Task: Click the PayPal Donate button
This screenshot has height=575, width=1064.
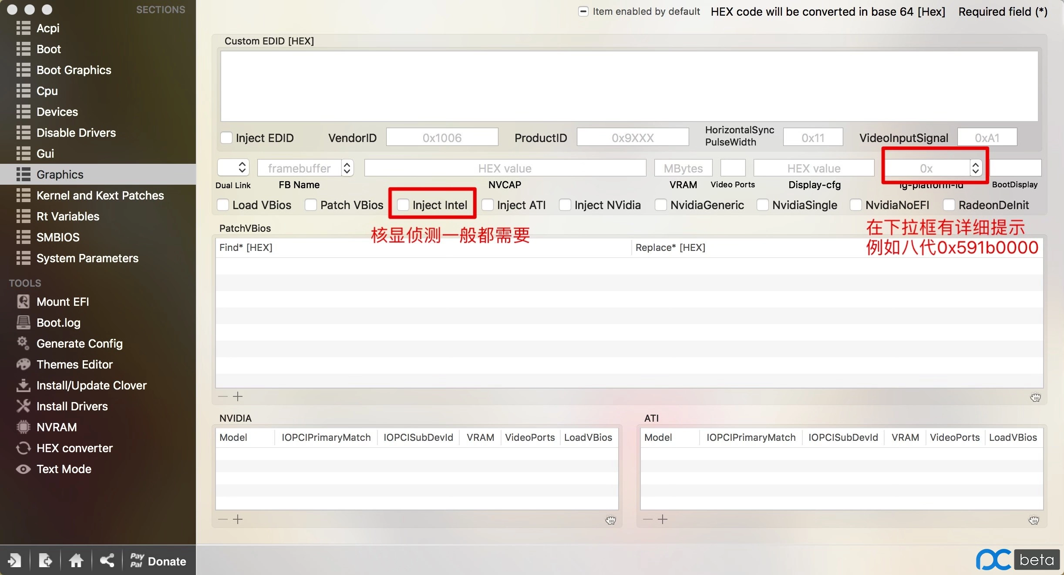Action: coord(158,561)
